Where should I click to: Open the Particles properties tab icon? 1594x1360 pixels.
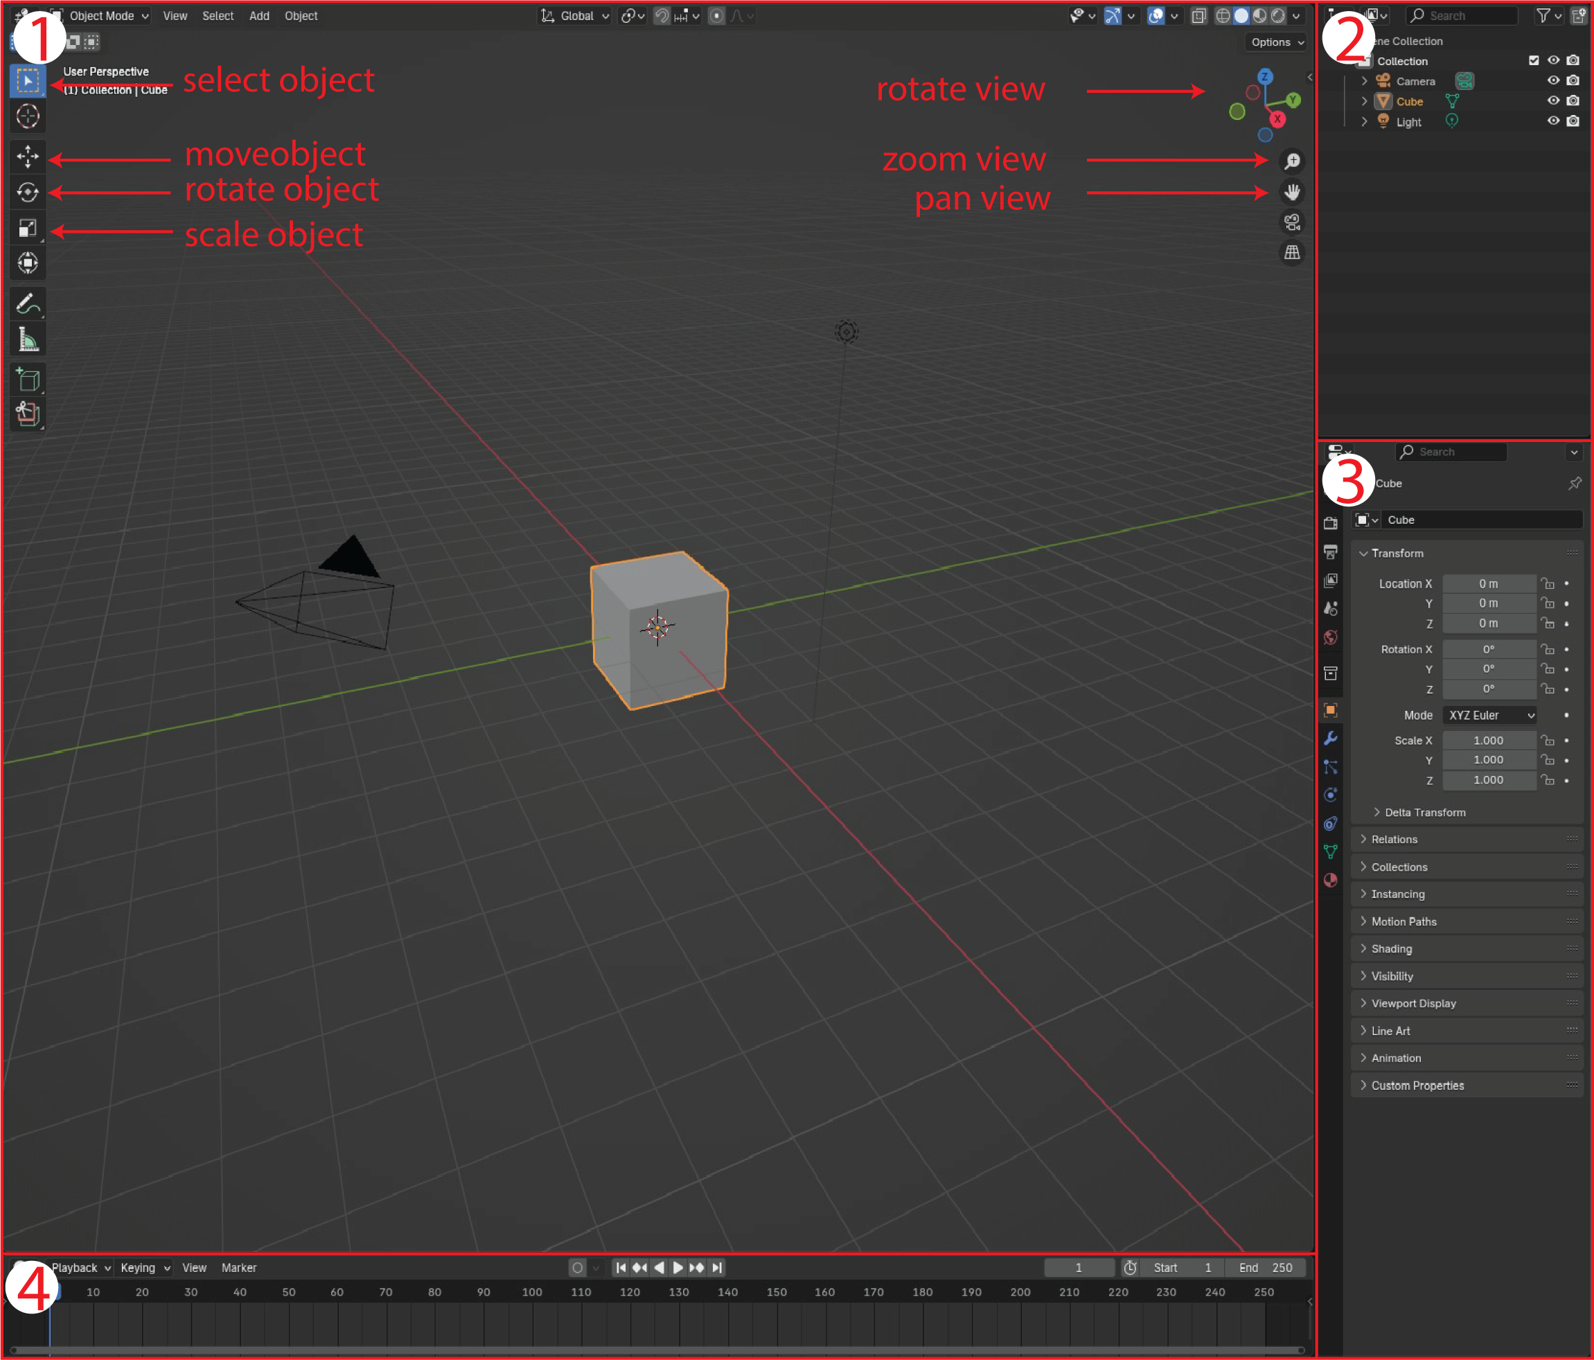[x=1330, y=767]
